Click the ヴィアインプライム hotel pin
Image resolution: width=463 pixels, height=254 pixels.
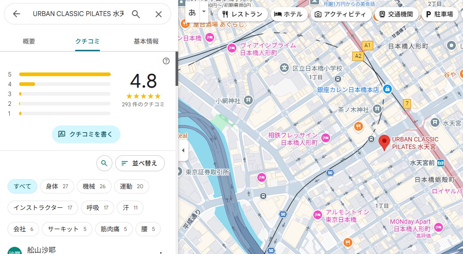click(231, 48)
